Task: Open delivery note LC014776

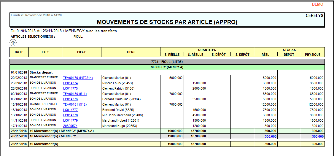Action: 70,99
